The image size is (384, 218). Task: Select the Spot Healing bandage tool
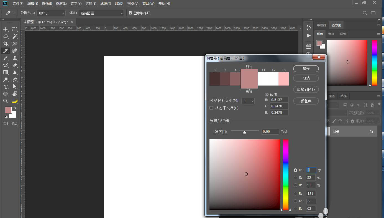coord(15,51)
